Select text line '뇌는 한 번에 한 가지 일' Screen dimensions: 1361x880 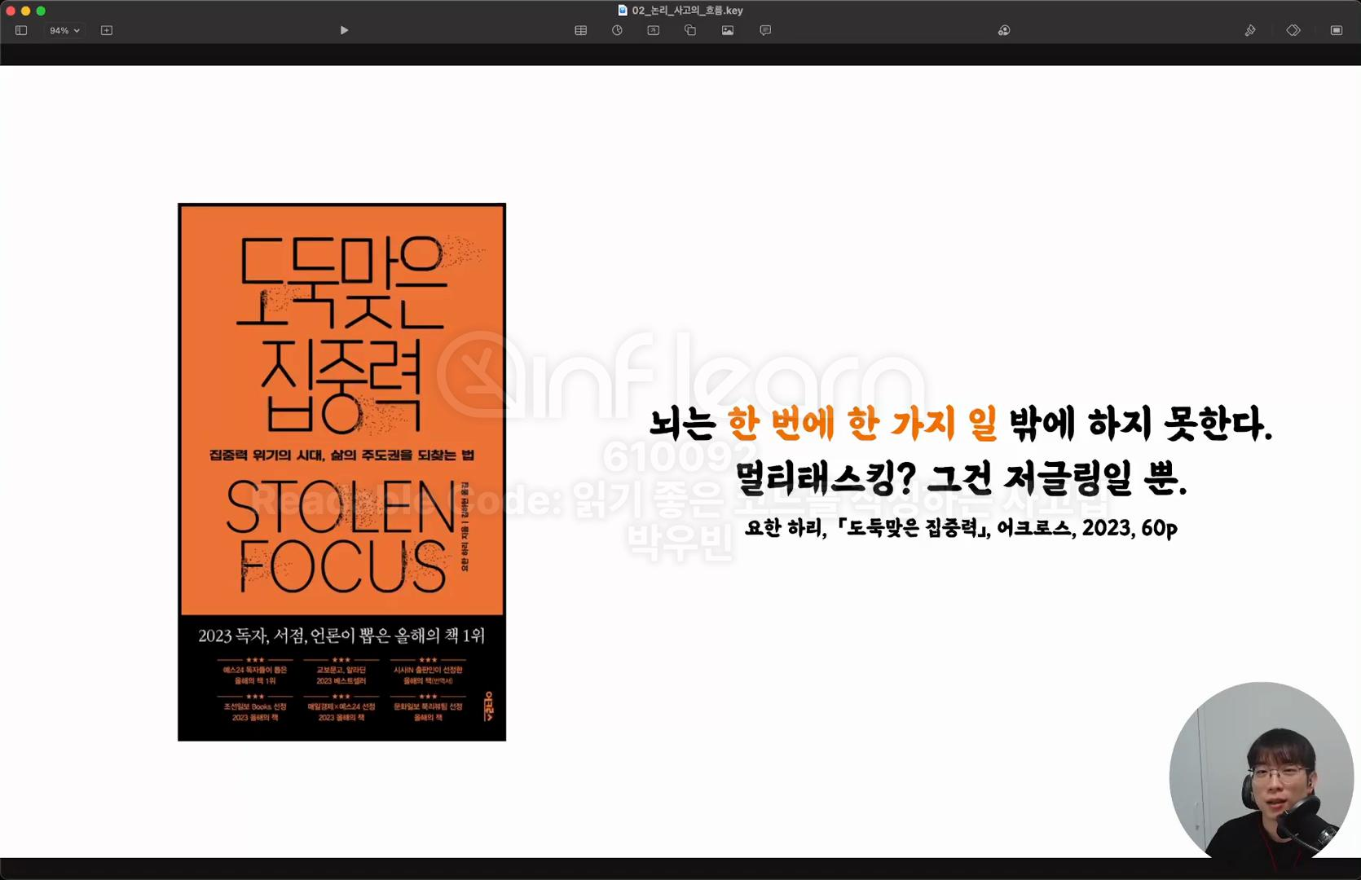(823, 424)
